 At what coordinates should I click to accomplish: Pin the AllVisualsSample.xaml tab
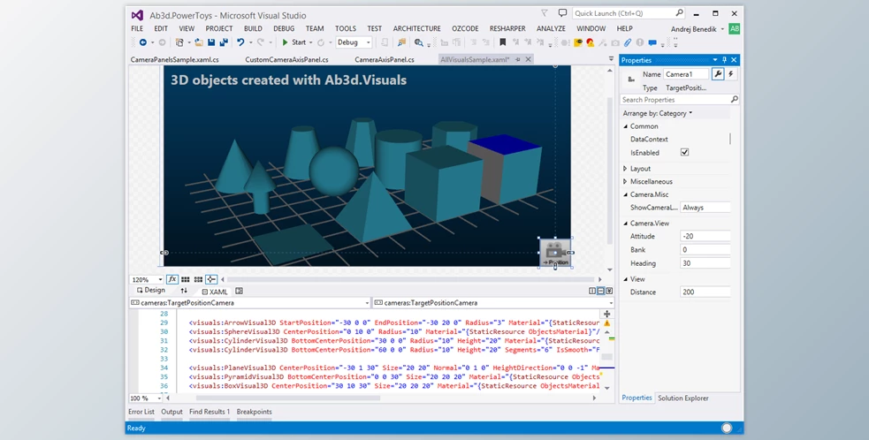pos(518,59)
